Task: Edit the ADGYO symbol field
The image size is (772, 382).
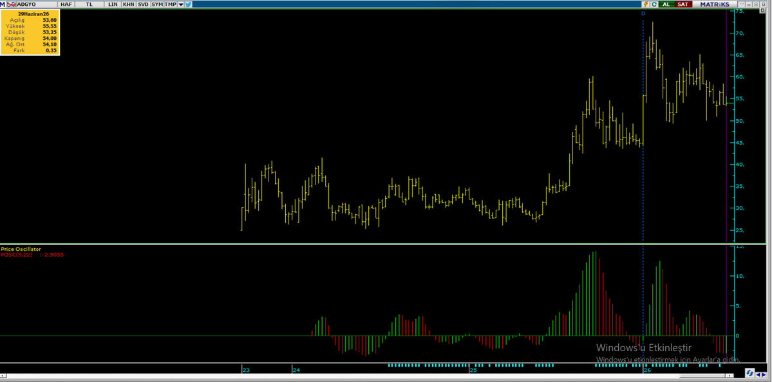Action: (x=37, y=4)
